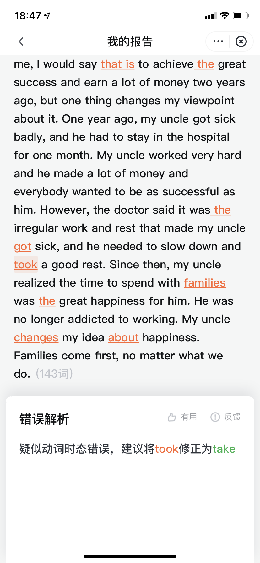Tap the Wi-Fi status icon
The width and height of the screenshot is (260, 563).
coord(225,15)
